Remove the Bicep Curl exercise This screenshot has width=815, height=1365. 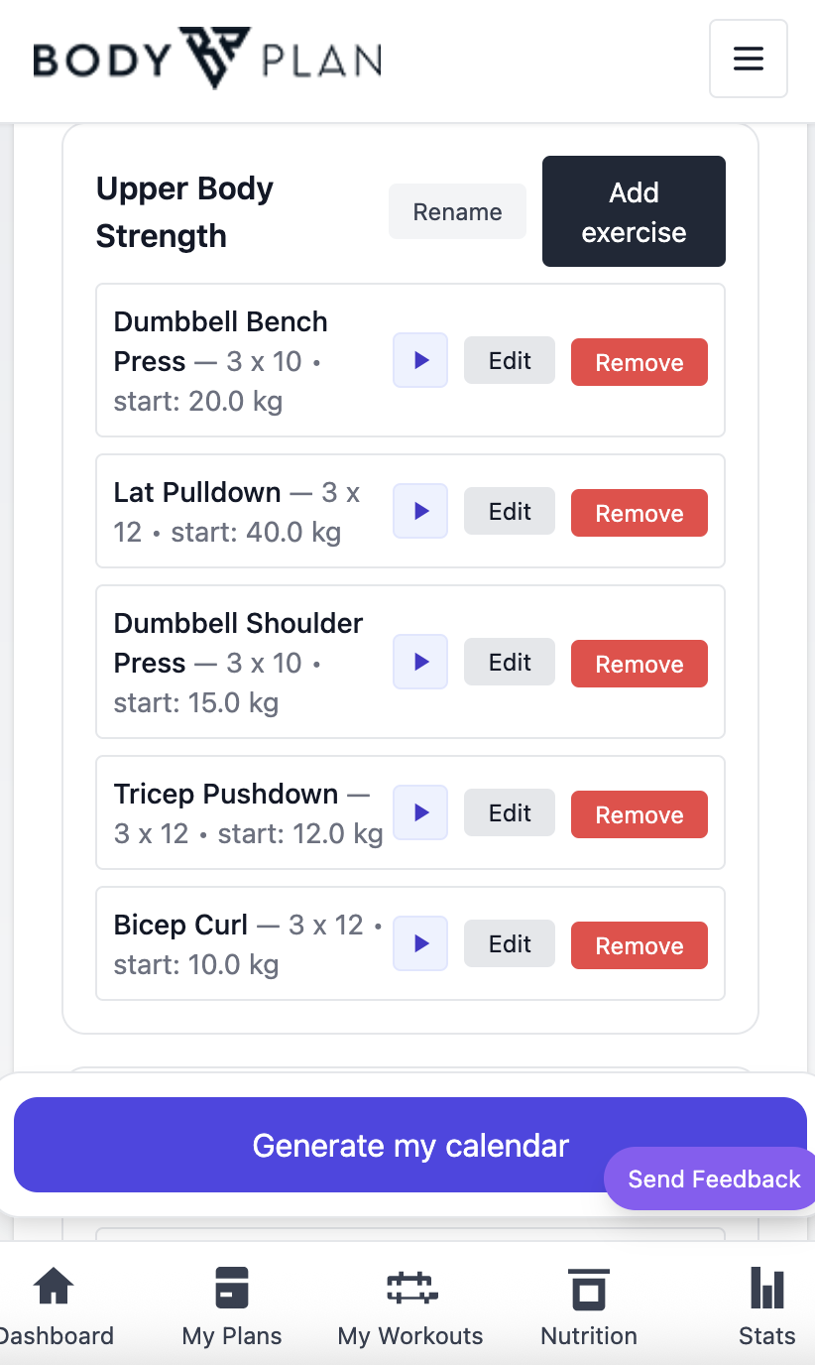click(639, 945)
